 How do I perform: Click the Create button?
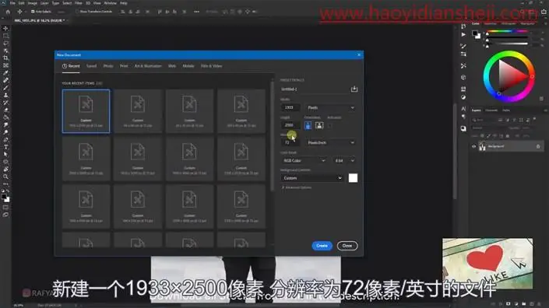tap(322, 246)
